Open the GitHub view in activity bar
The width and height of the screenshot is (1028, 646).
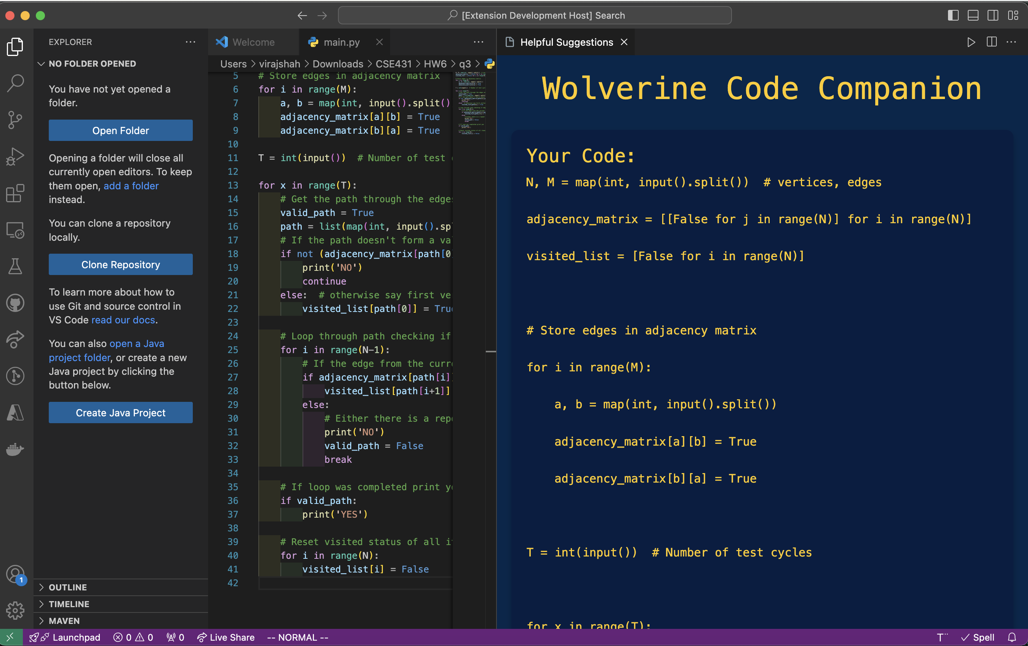pyautogui.click(x=15, y=303)
